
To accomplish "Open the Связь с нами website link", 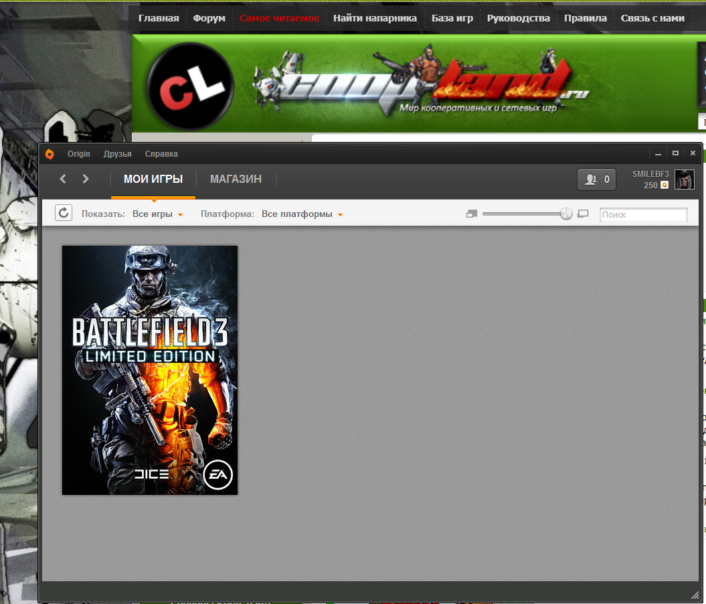I will click(652, 19).
